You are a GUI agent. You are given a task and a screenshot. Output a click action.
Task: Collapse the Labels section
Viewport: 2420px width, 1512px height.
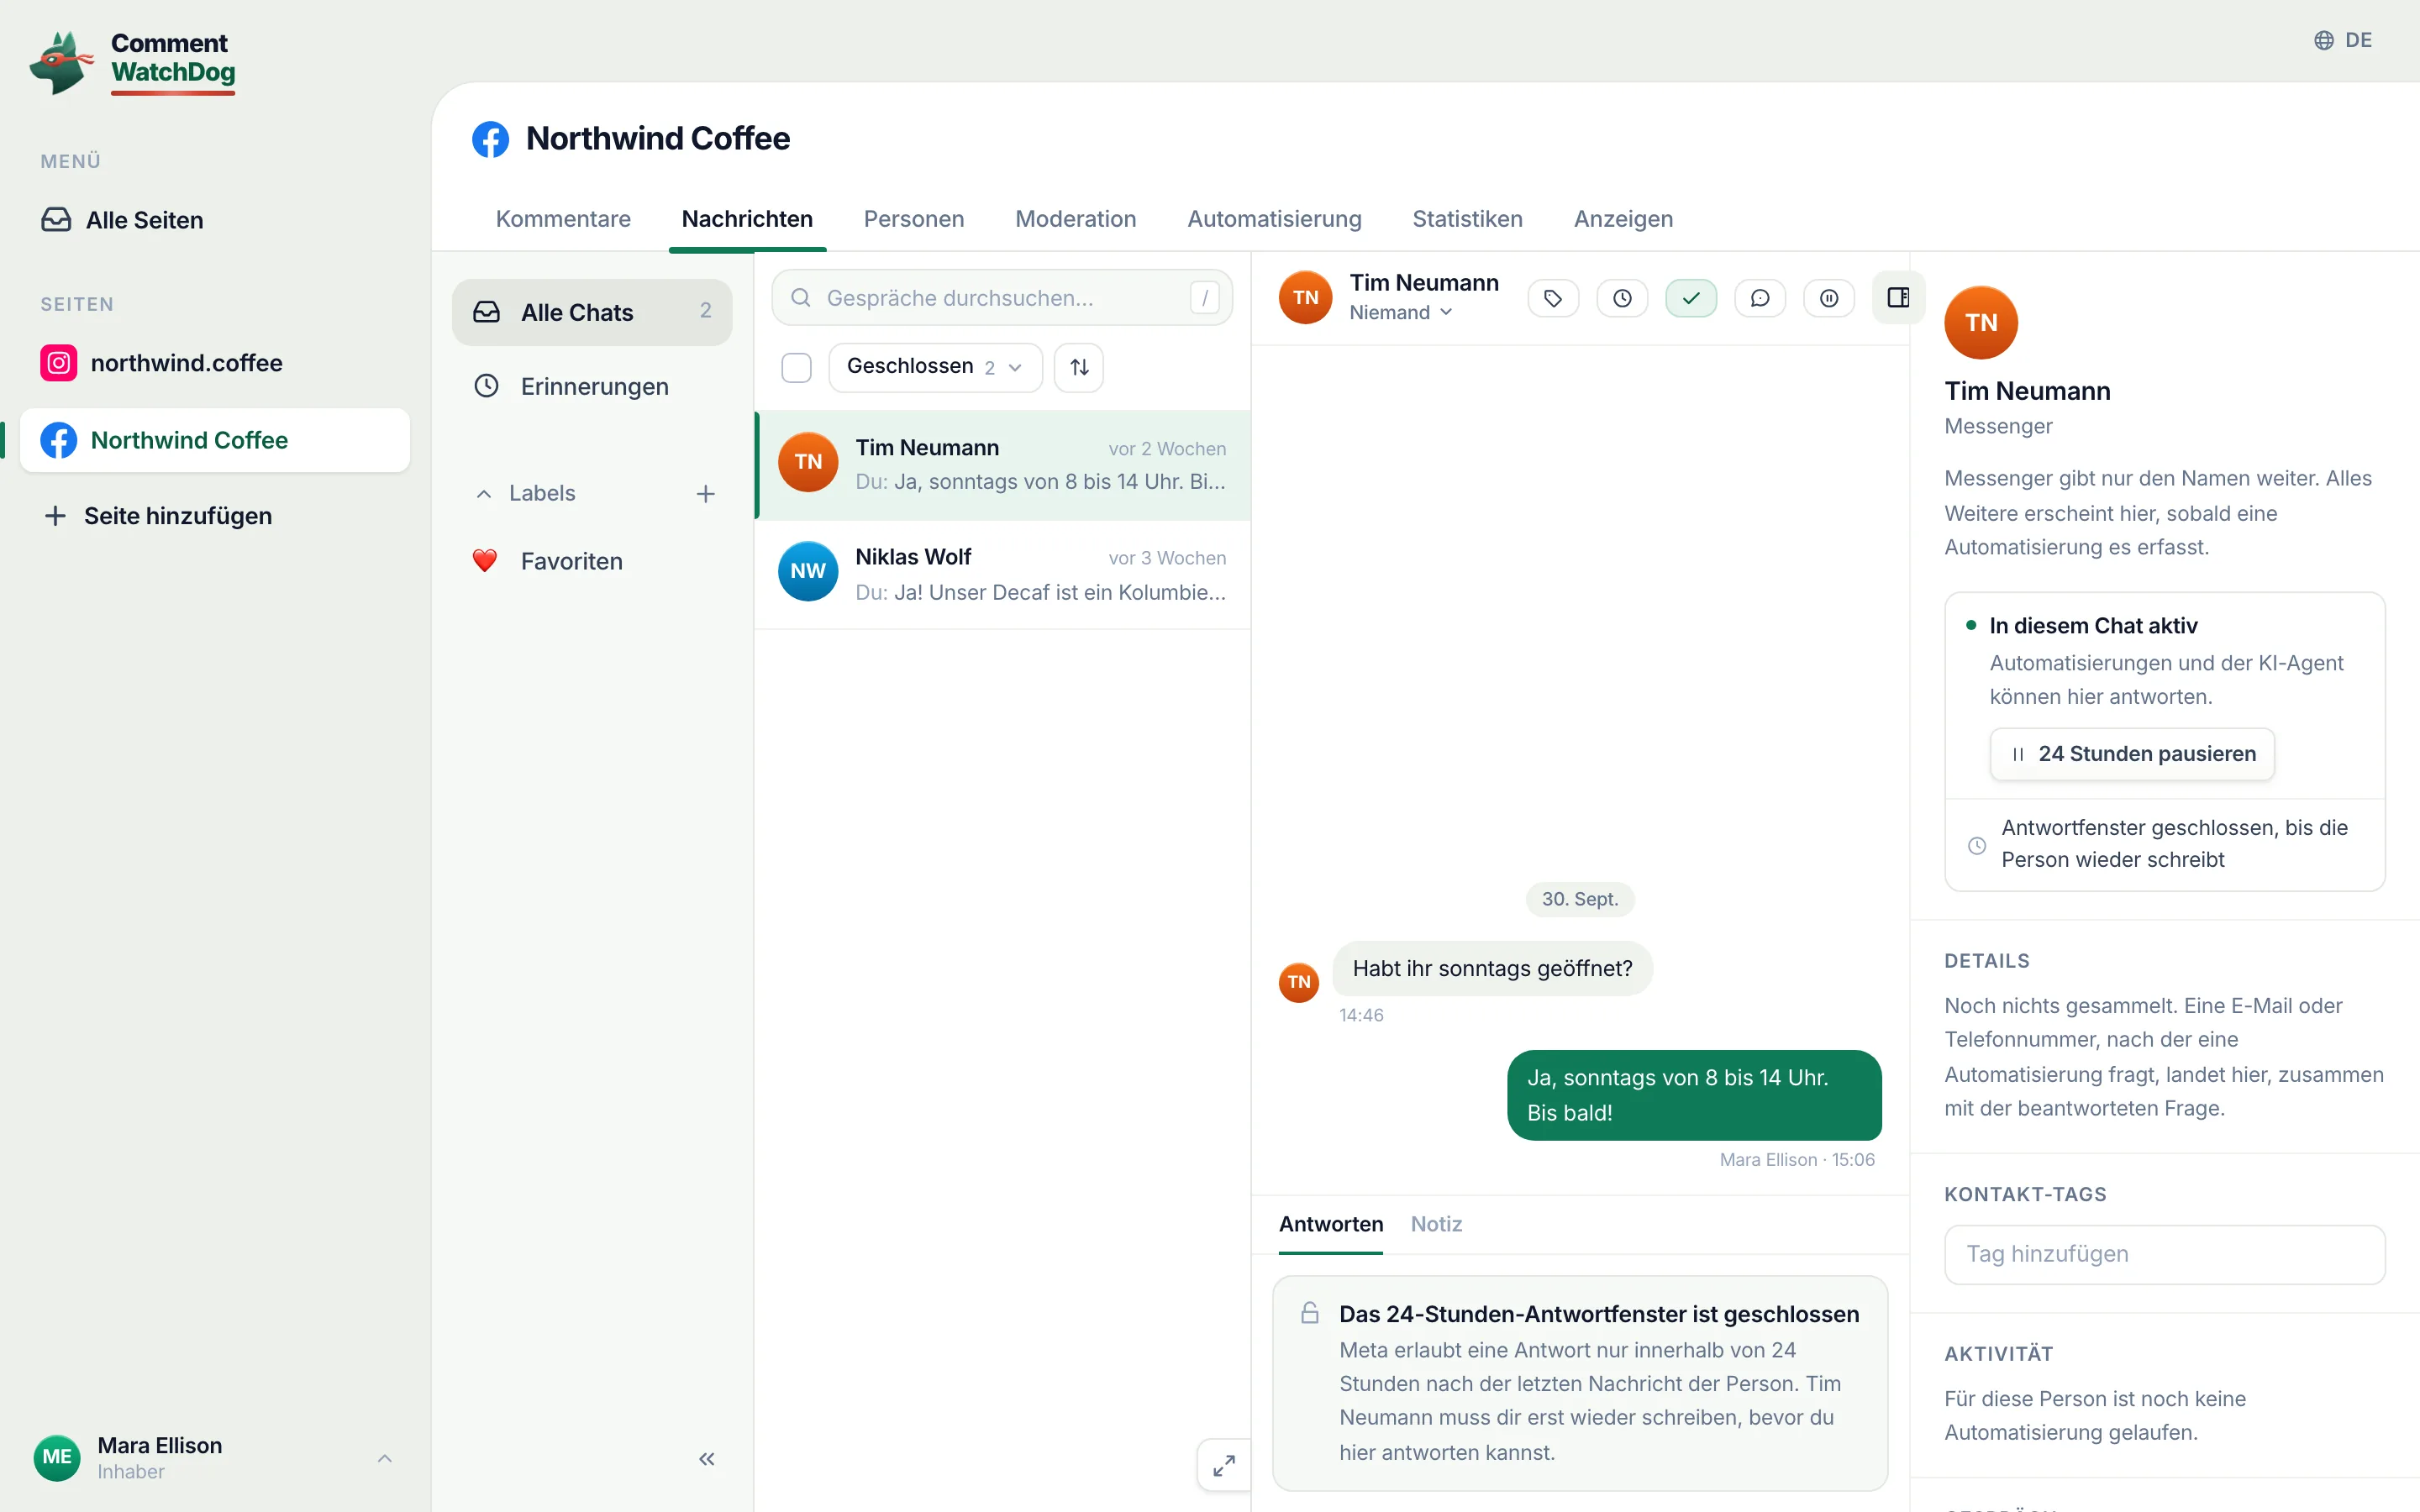(526, 494)
